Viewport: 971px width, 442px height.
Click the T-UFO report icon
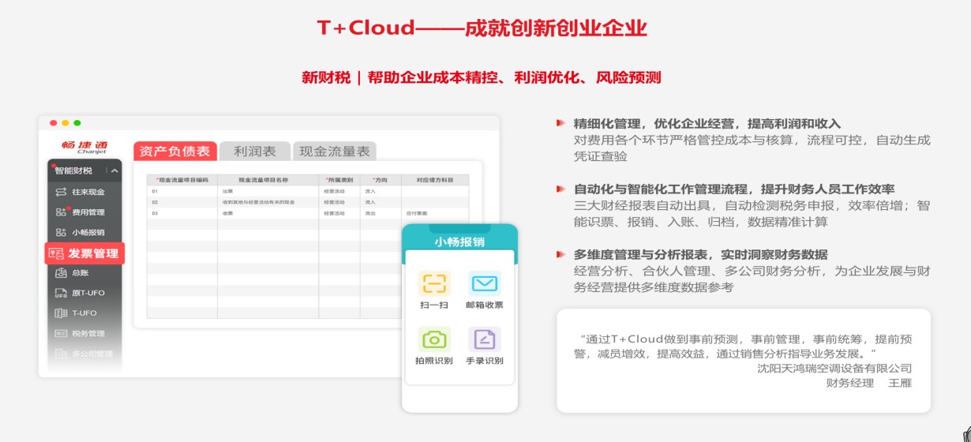pyautogui.click(x=61, y=313)
